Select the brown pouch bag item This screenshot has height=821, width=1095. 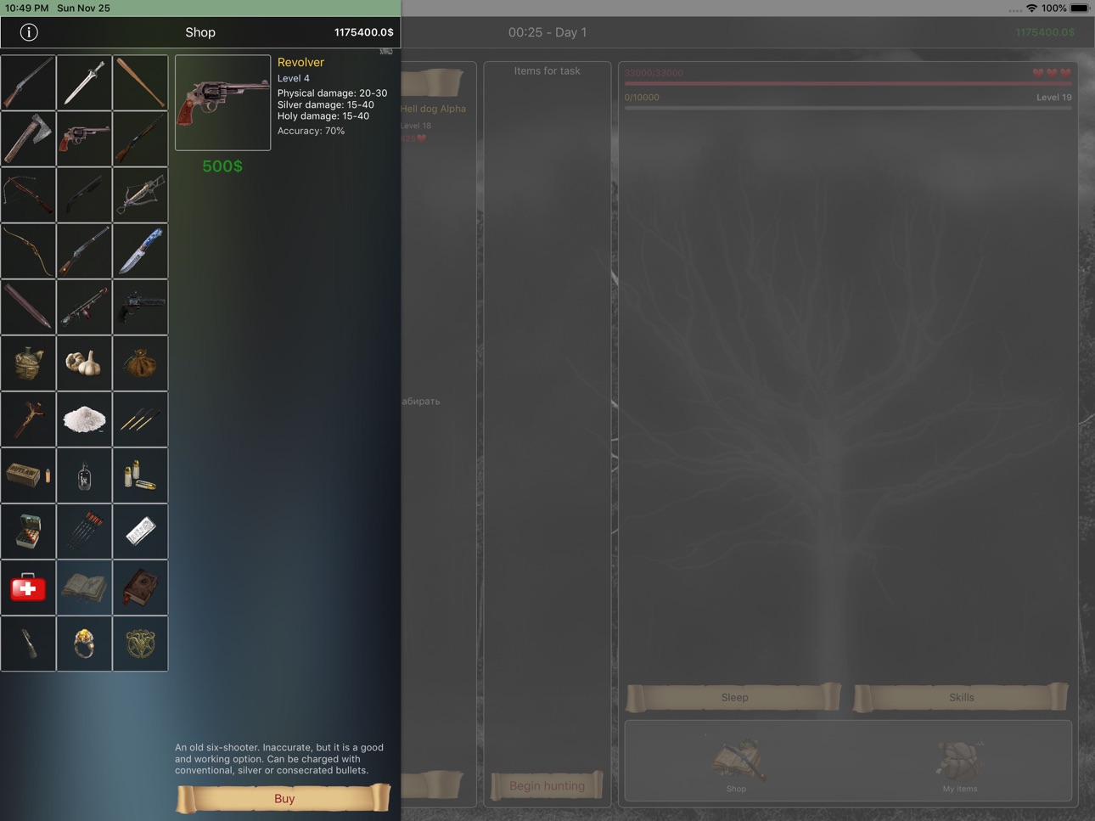[140, 363]
